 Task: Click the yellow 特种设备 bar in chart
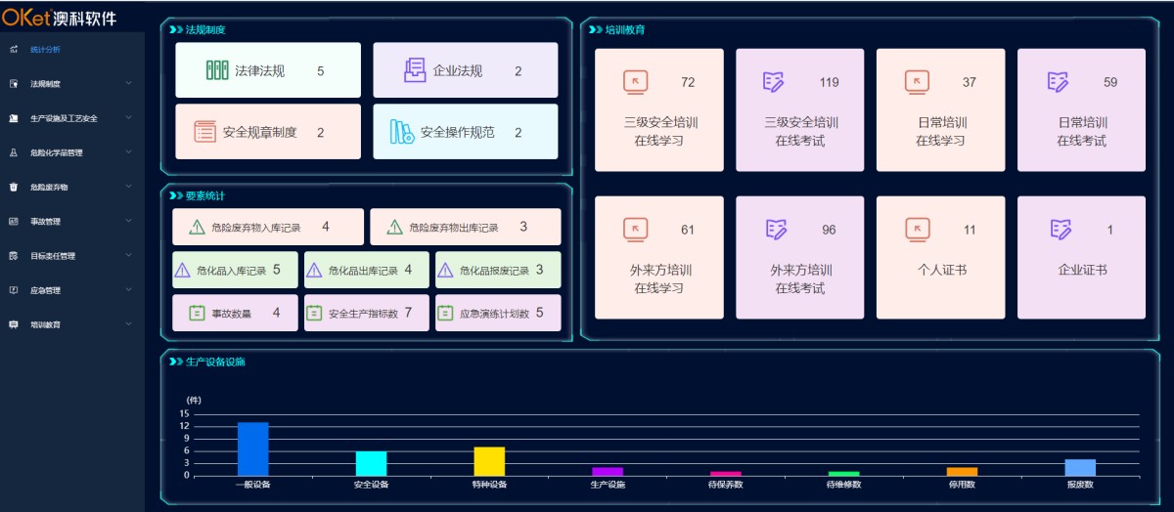click(x=489, y=461)
